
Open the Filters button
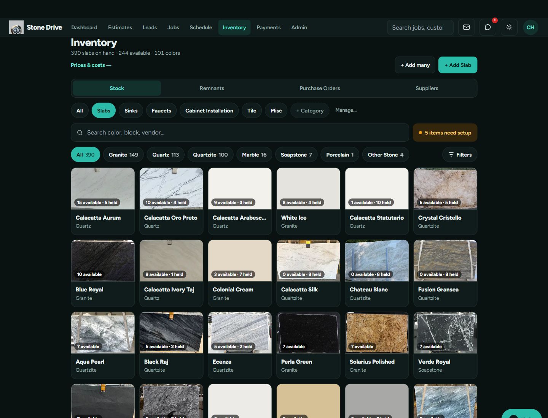click(x=460, y=155)
